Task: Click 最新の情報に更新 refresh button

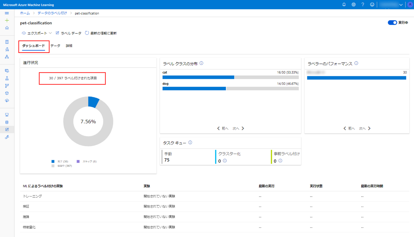Action: 101,33
